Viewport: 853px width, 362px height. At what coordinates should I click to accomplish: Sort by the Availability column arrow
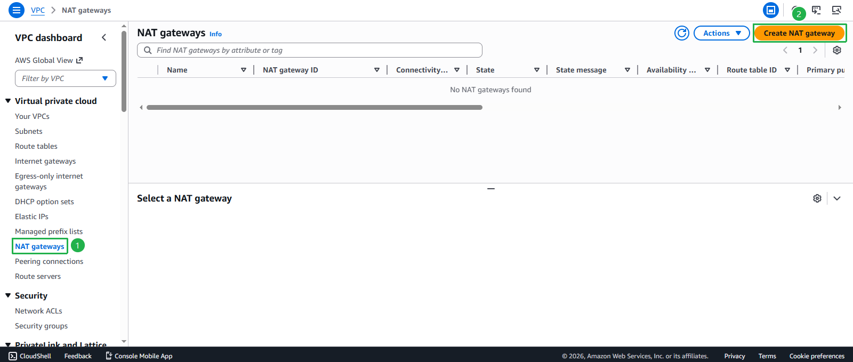click(x=707, y=70)
